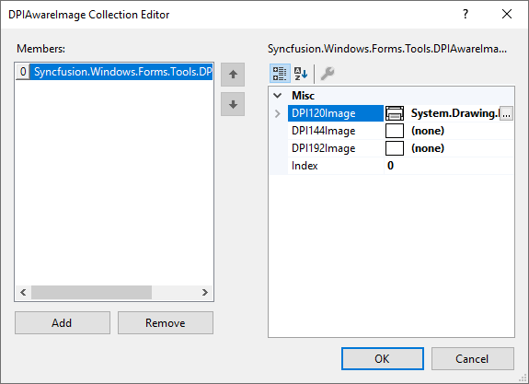Select the DPI144Image property name
The width and height of the screenshot is (529, 384).
pos(323,131)
